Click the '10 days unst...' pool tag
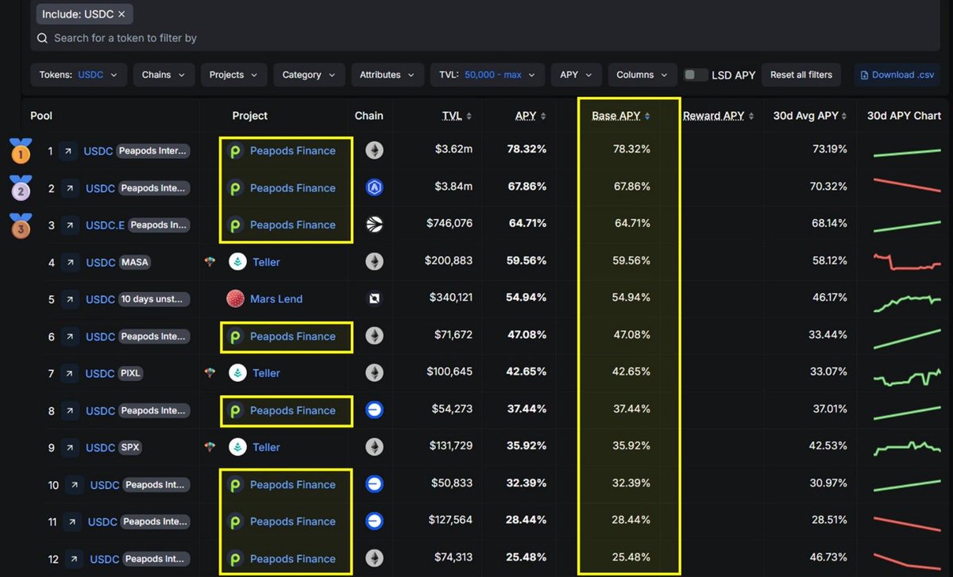Viewport: 953px width, 577px height. 154,299
